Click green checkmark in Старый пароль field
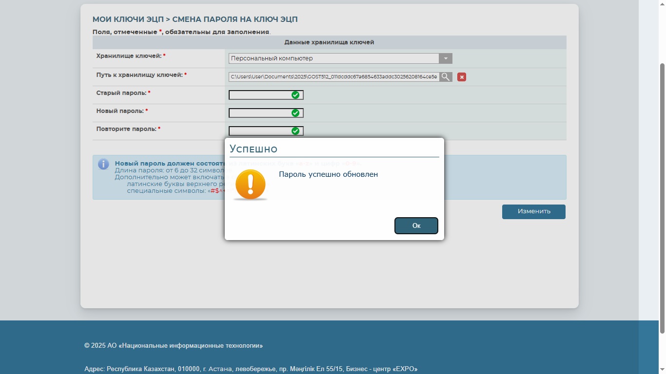The height and width of the screenshot is (374, 666). [x=295, y=95]
